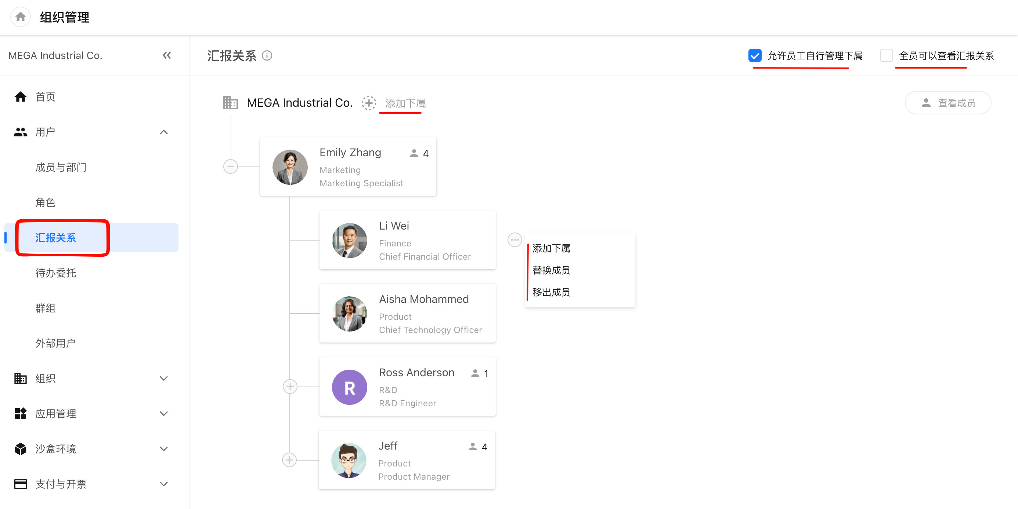Uncheck 允许员工自行管理下属 checkbox
The width and height of the screenshot is (1018, 509).
tap(755, 56)
